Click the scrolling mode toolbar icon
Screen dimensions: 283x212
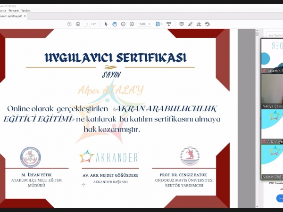click(169, 24)
